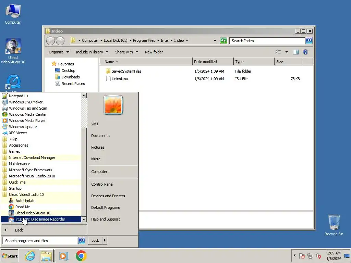The height and width of the screenshot is (263, 351).
Task: Show hidden system tray icons
Action: coord(294,255)
